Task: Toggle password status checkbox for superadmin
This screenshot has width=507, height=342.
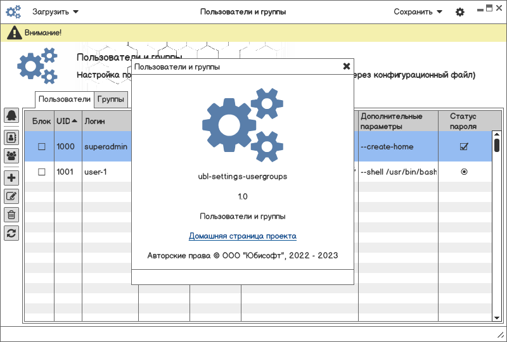Action: pyautogui.click(x=464, y=146)
